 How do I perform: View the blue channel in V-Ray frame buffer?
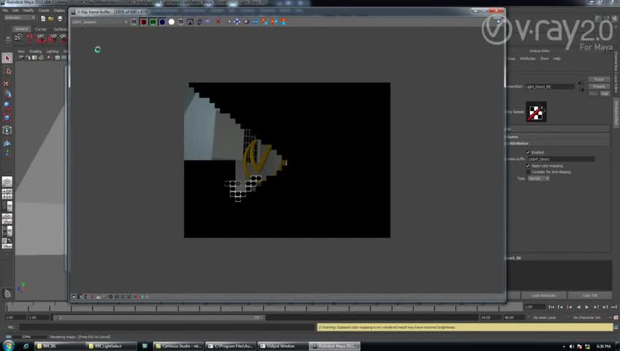(162, 22)
